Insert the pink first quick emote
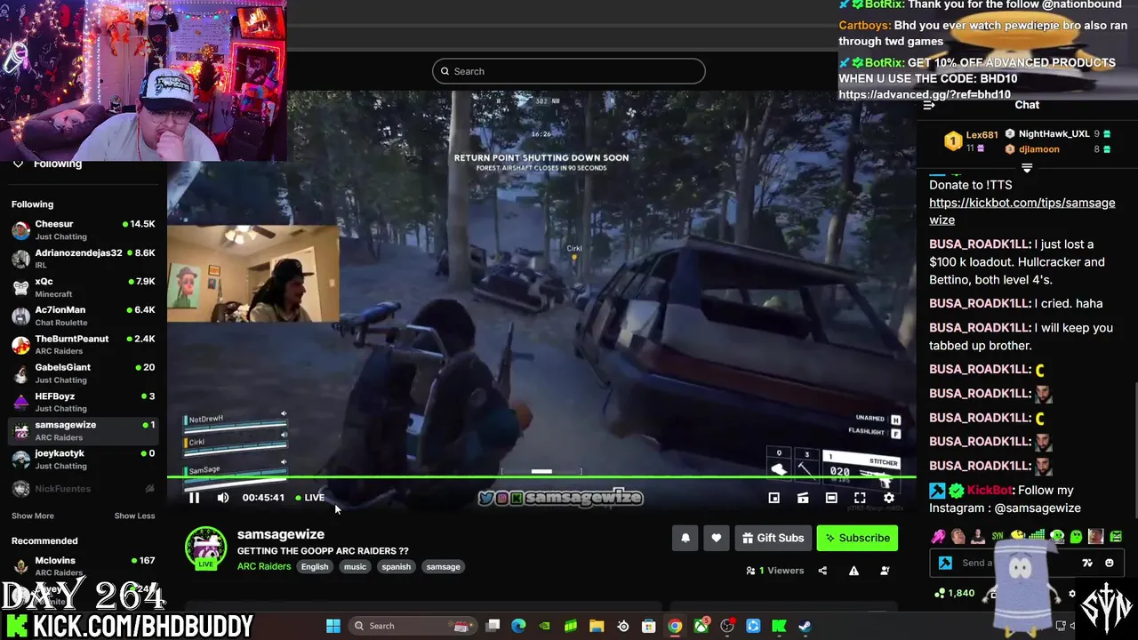The width and height of the screenshot is (1138, 640). point(938,536)
